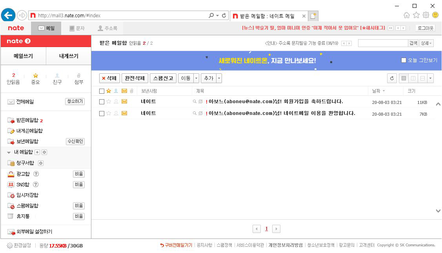Open 보낸메일함 sent folder
The width and height of the screenshot is (442, 253).
click(x=27, y=141)
